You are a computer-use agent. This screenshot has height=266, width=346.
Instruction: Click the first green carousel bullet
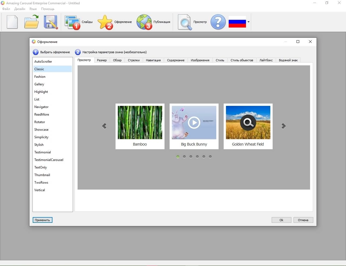(178, 157)
